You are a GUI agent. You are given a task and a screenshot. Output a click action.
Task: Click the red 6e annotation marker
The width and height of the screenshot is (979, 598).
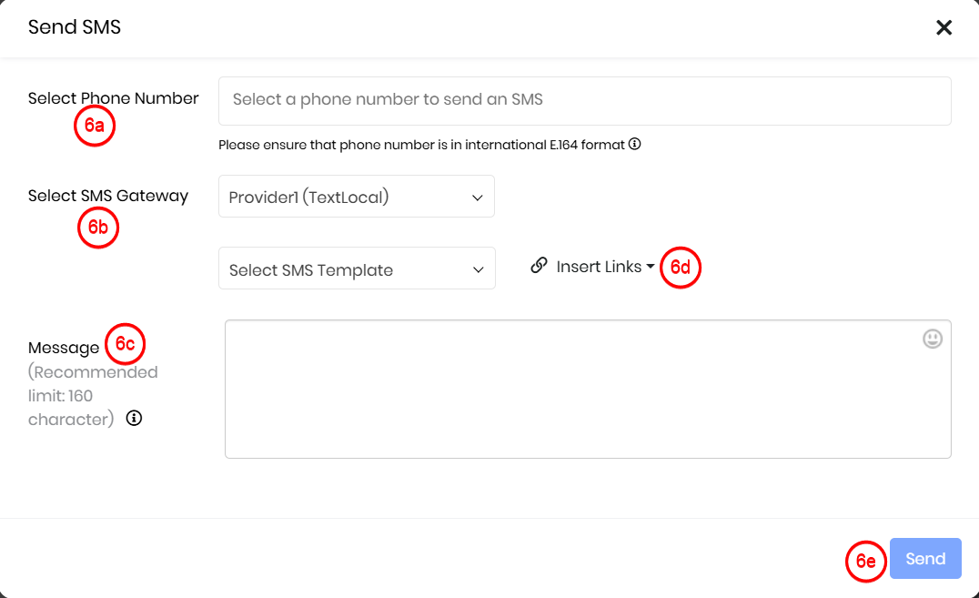(x=866, y=561)
